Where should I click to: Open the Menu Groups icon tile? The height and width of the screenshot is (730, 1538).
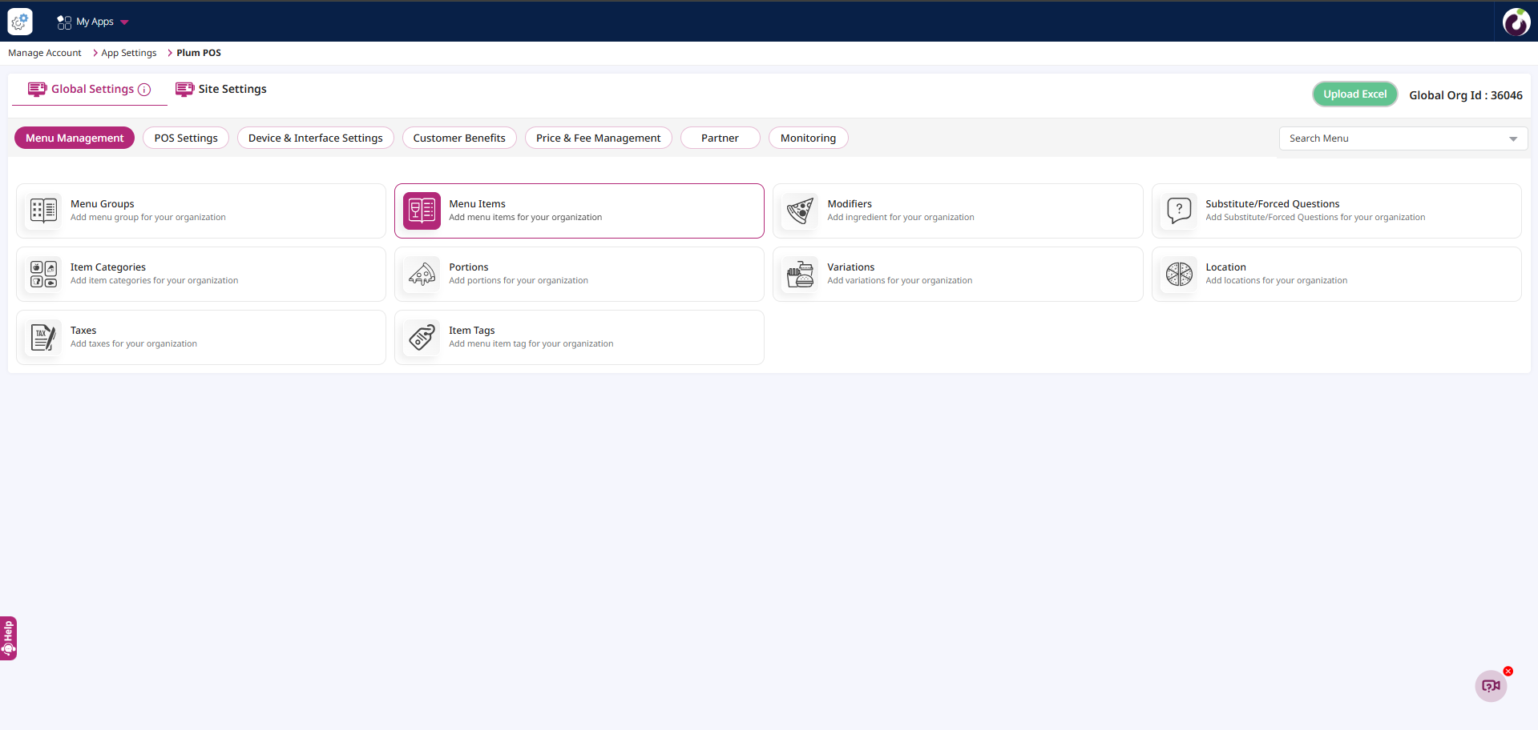[43, 211]
